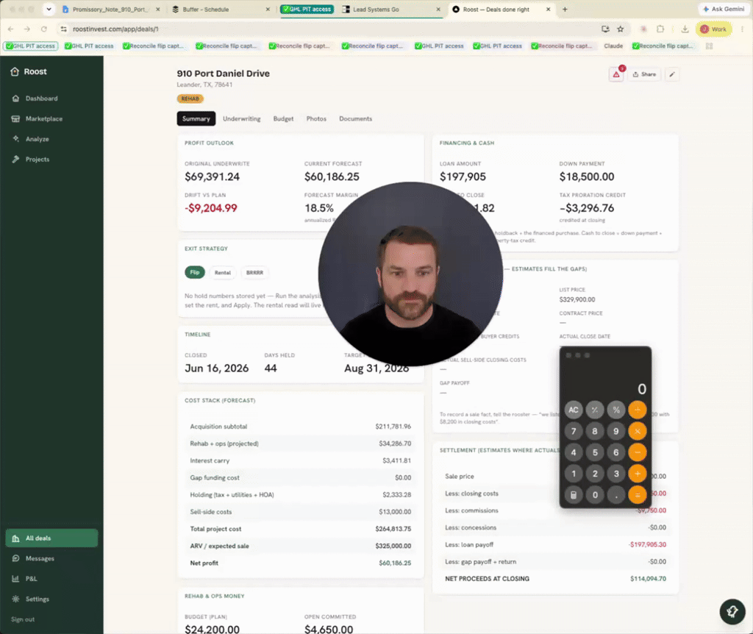
Task: Click calculator plus-minus key
Action: tap(594, 410)
